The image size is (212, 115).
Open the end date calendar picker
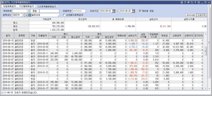pos(133,11)
